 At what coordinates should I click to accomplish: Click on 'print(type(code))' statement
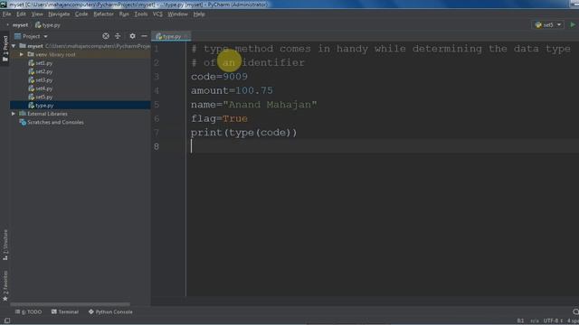pos(243,133)
